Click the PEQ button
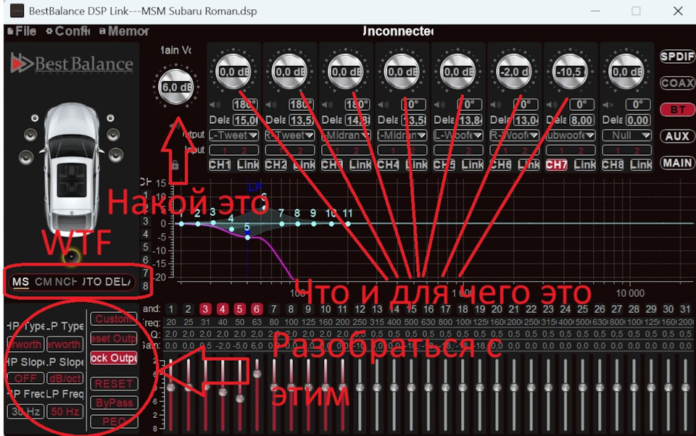The height and width of the screenshot is (436, 696). (x=114, y=422)
